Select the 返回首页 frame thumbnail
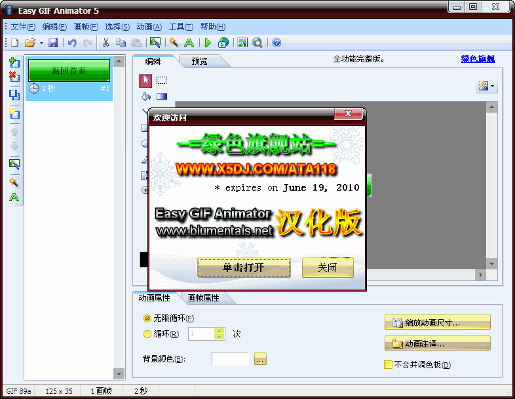This screenshot has height=399, width=515. pos(69,70)
